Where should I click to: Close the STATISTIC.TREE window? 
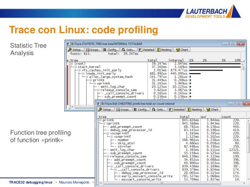241,44
